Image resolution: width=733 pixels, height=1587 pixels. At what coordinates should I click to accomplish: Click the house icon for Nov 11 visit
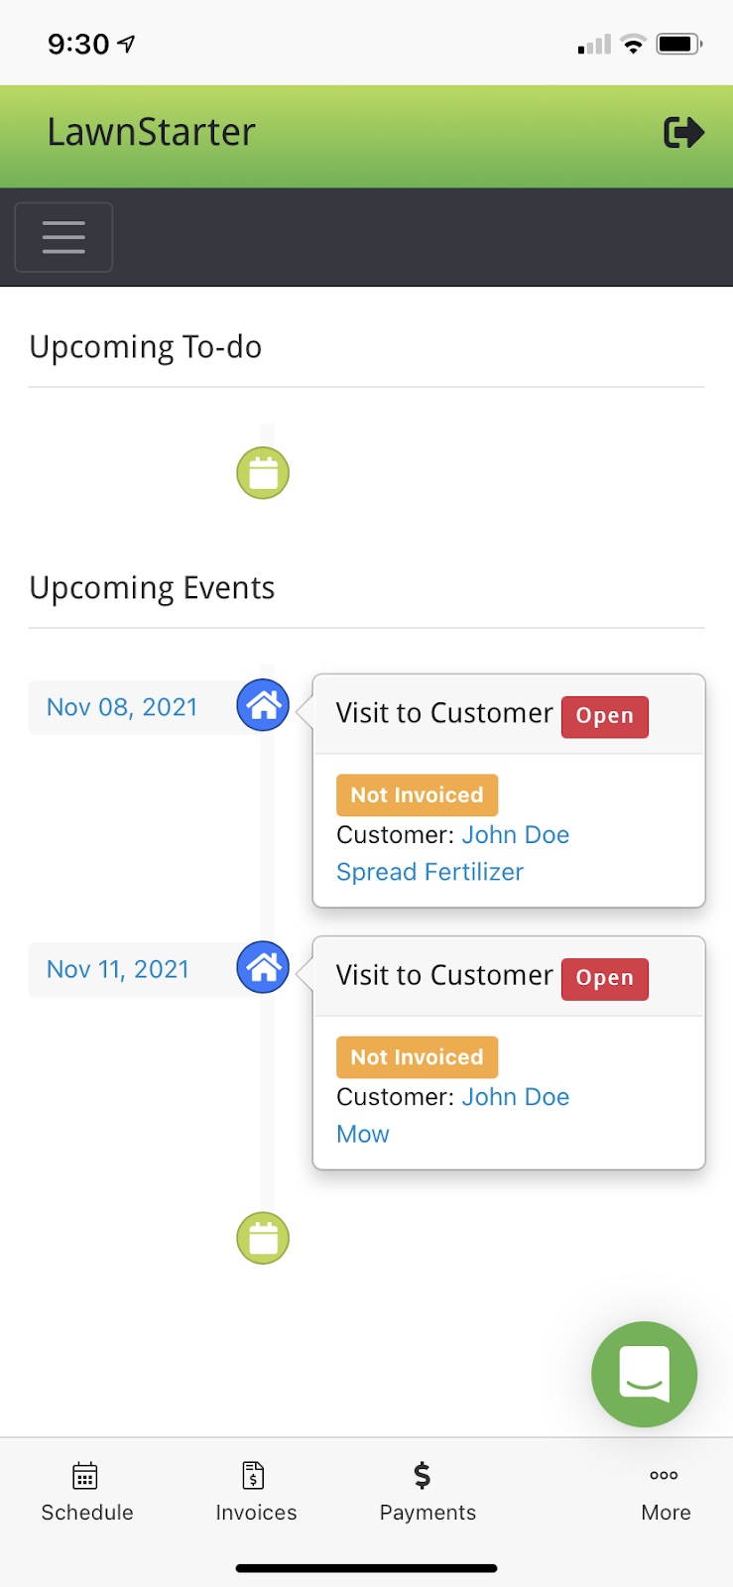point(263,967)
